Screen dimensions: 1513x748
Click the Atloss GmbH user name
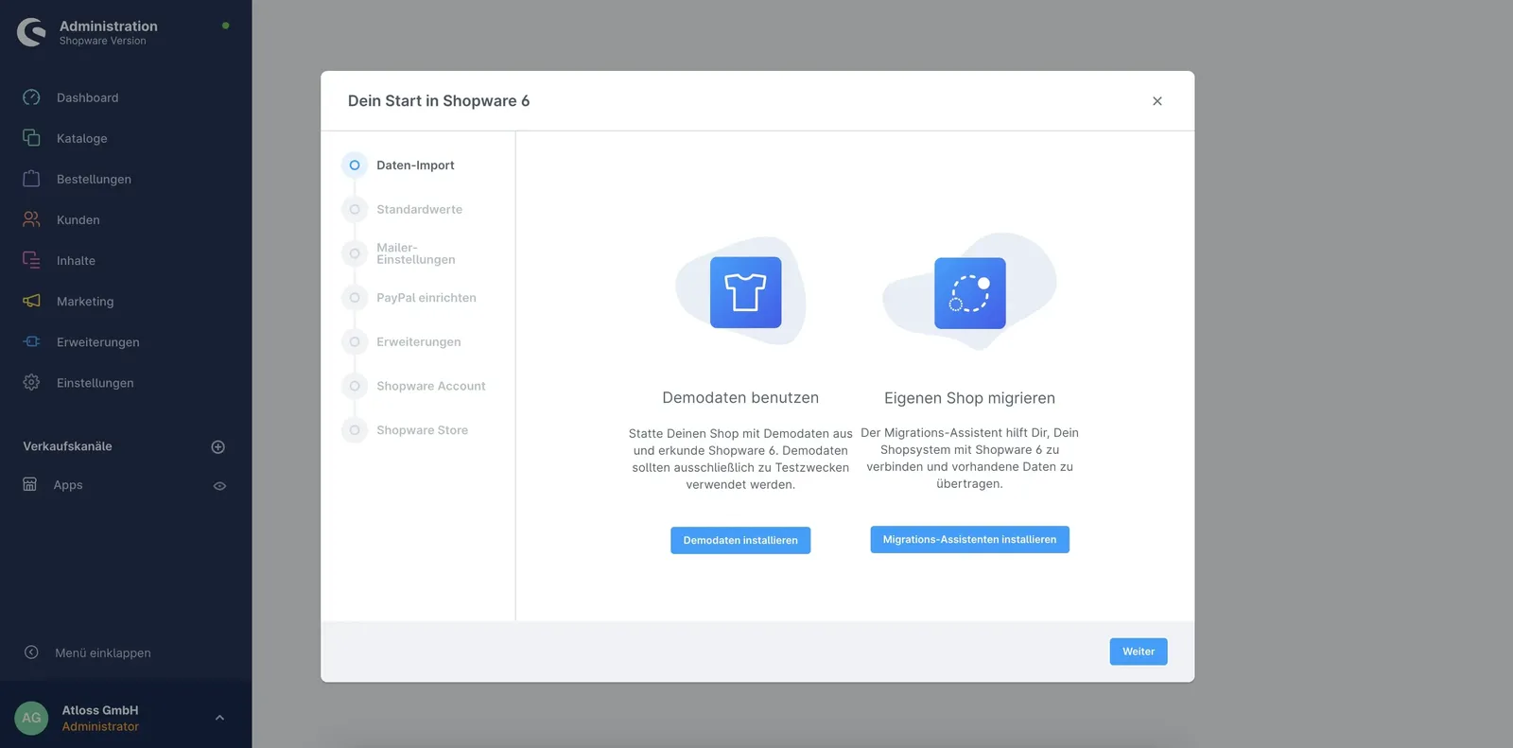100,710
